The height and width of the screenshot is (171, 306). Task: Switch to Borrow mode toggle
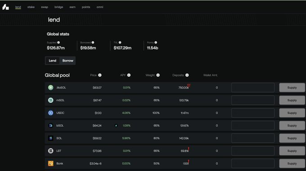point(67,61)
